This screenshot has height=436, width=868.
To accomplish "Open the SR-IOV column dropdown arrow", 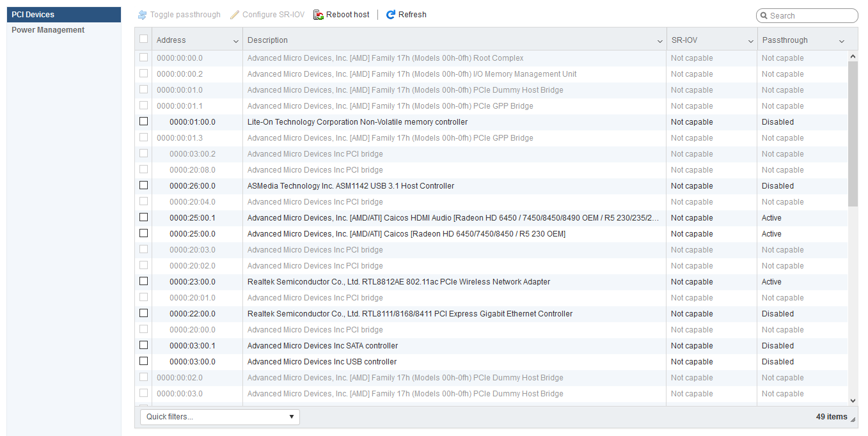I will 751,42.
